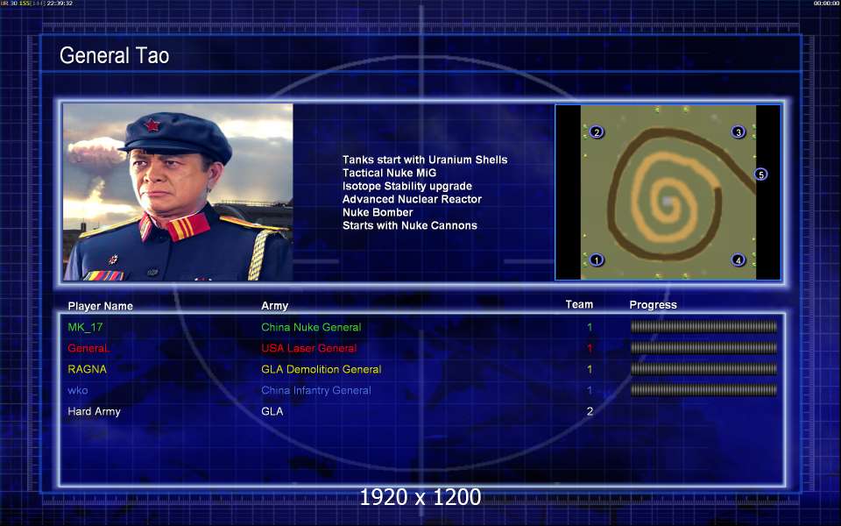Click start position marker 3 on minimap
841x526 pixels.
click(738, 132)
